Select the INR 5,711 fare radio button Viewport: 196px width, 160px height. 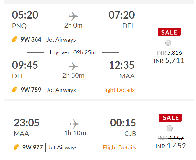tap(168, 43)
